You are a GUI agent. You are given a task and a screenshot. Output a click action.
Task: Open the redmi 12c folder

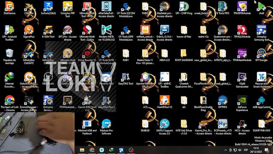coord(203,30)
